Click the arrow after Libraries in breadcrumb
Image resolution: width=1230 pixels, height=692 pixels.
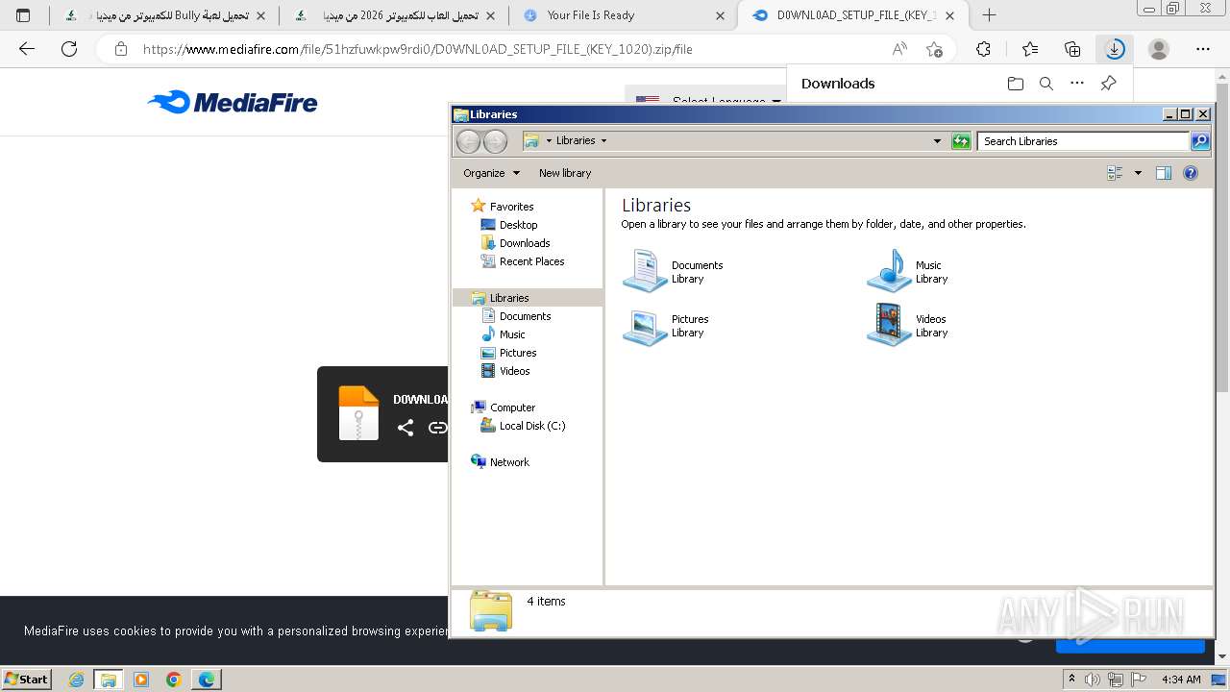pyautogui.click(x=603, y=140)
